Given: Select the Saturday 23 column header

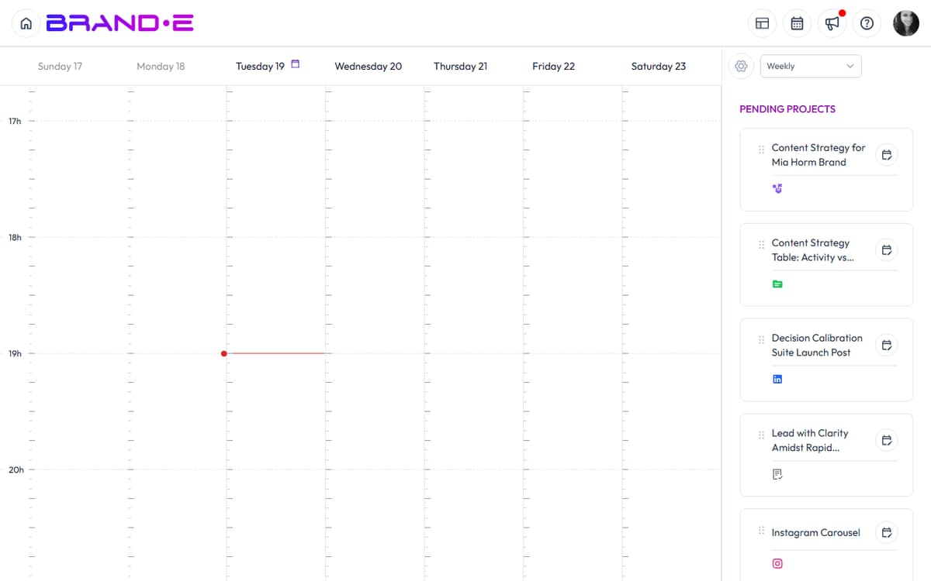Looking at the screenshot, I should pos(658,66).
